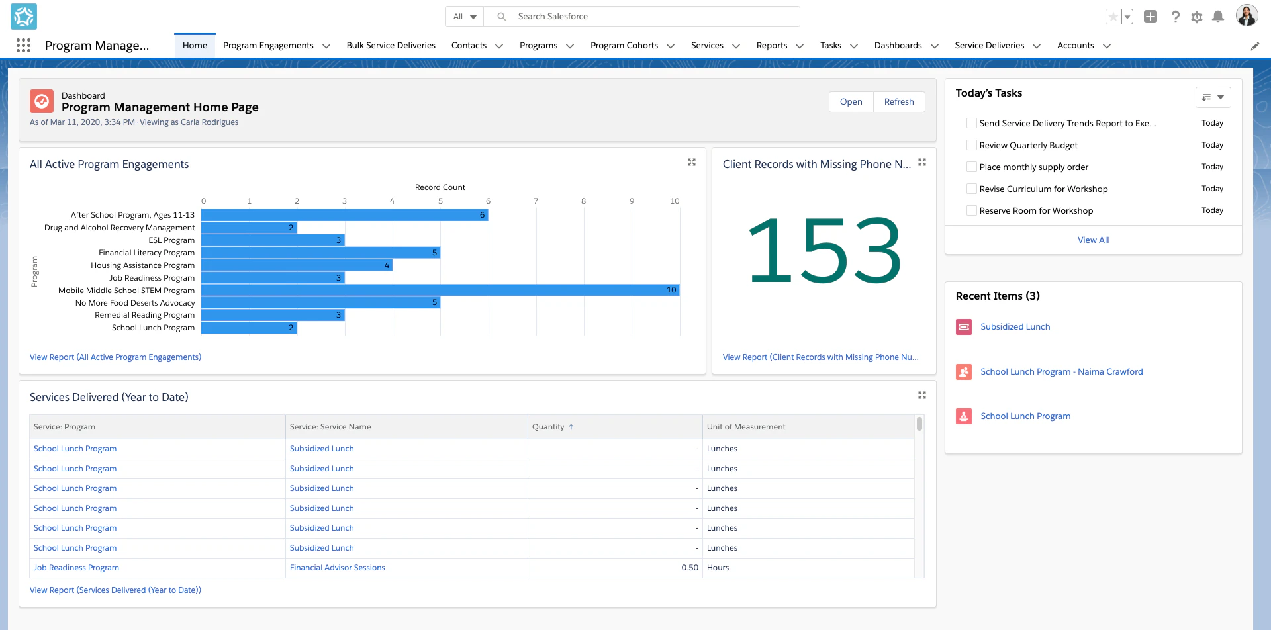View notifications via the bell icon

[1218, 17]
